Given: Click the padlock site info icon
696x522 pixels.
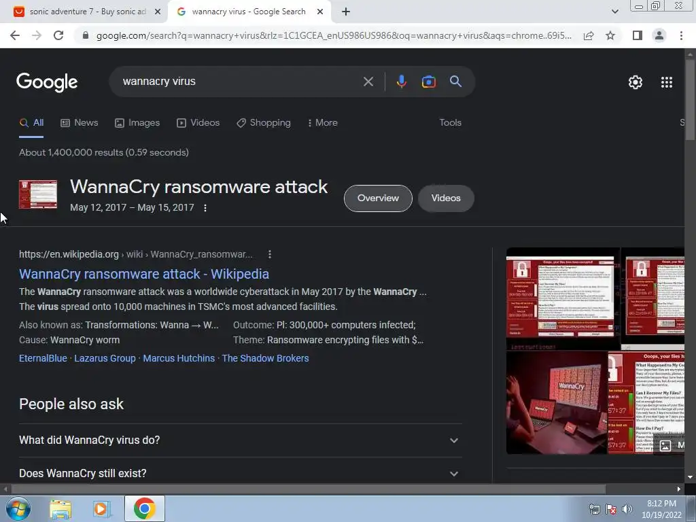Looking at the screenshot, I should tap(86, 35).
